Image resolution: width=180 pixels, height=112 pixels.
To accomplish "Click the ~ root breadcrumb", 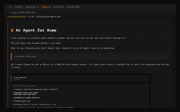I will 9,13.
